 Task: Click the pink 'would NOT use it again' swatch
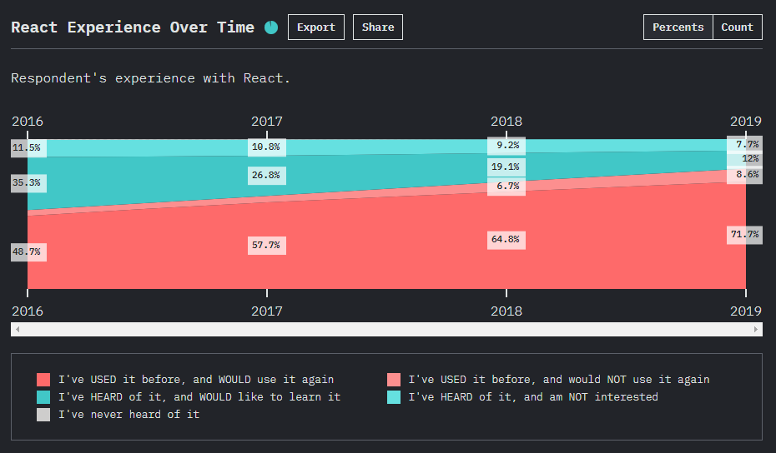pos(394,380)
